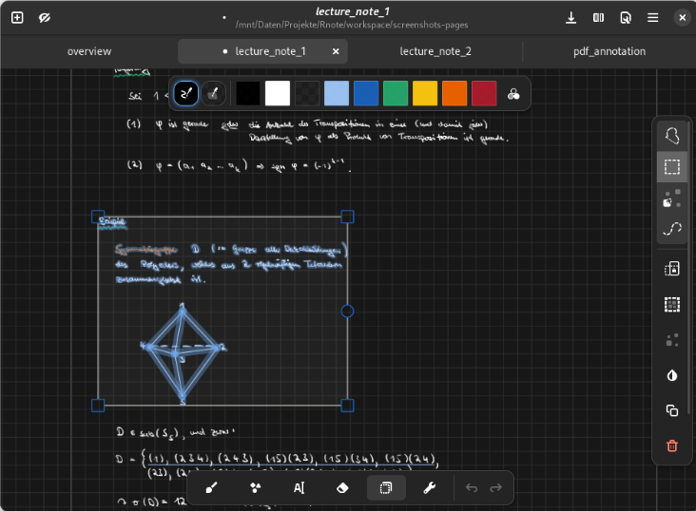
Task: Pick the yellow color swatch
Action: (x=425, y=94)
